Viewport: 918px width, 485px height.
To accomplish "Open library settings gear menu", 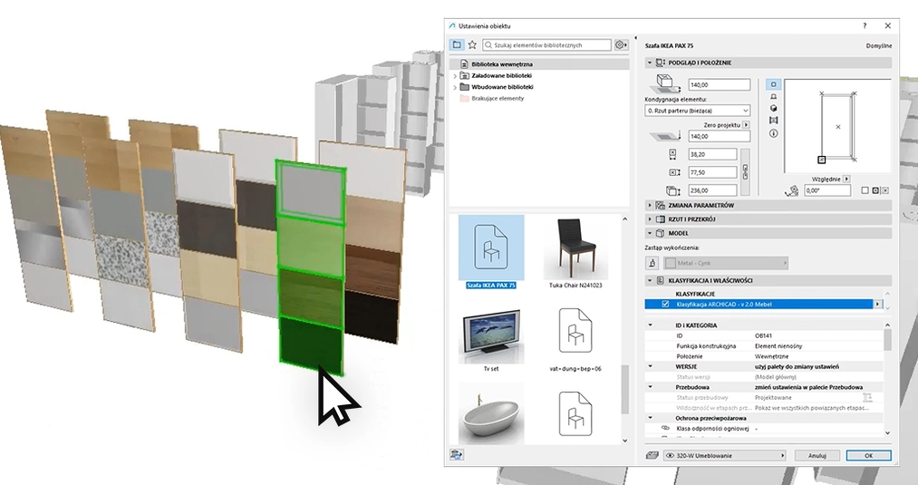I will (x=621, y=44).
